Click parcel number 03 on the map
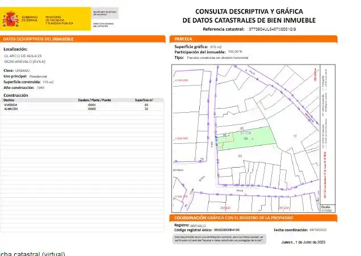This screenshot has height=256, width=361. pyautogui.click(x=240, y=156)
